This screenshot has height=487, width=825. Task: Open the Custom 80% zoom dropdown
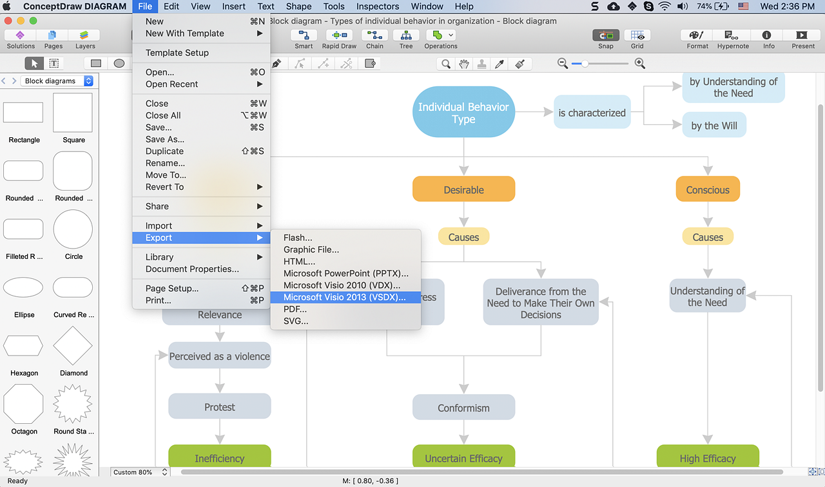coord(140,472)
